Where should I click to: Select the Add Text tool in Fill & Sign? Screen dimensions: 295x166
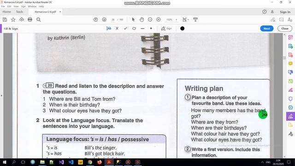click(109, 29)
